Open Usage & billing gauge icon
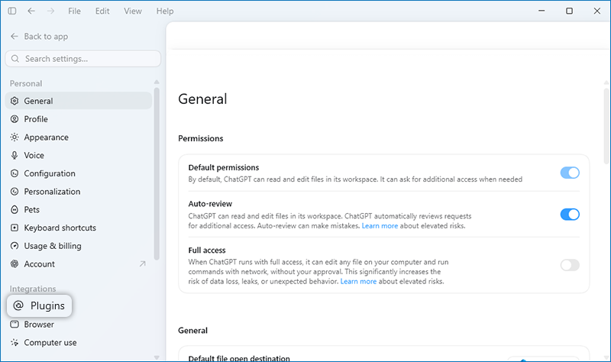Viewport: 611px width, 362px height. pyautogui.click(x=15, y=246)
